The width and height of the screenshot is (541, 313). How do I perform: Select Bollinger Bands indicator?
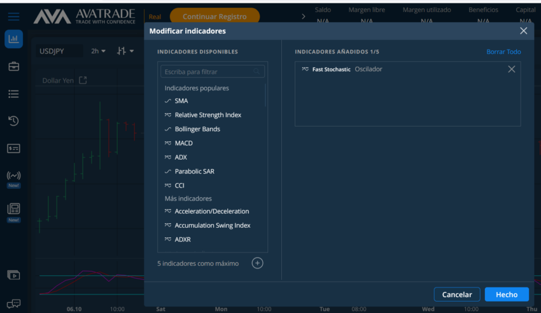[x=197, y=129]
